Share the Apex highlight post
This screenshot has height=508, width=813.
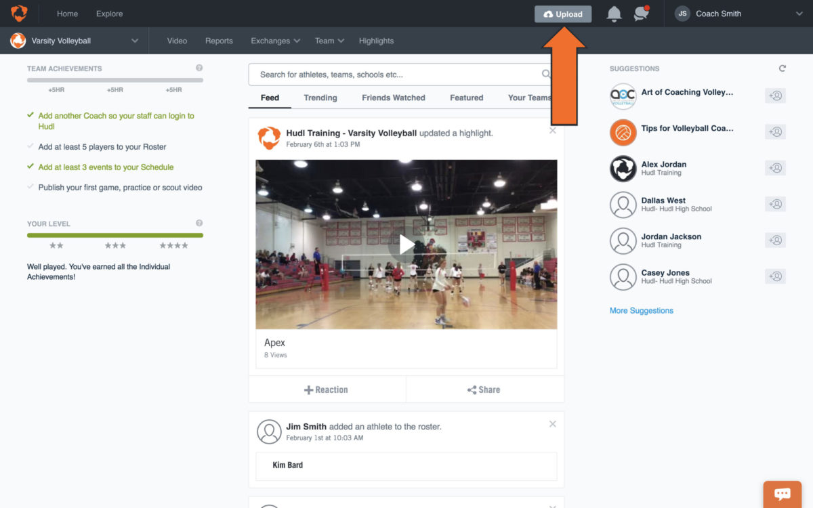click(485, 389)
